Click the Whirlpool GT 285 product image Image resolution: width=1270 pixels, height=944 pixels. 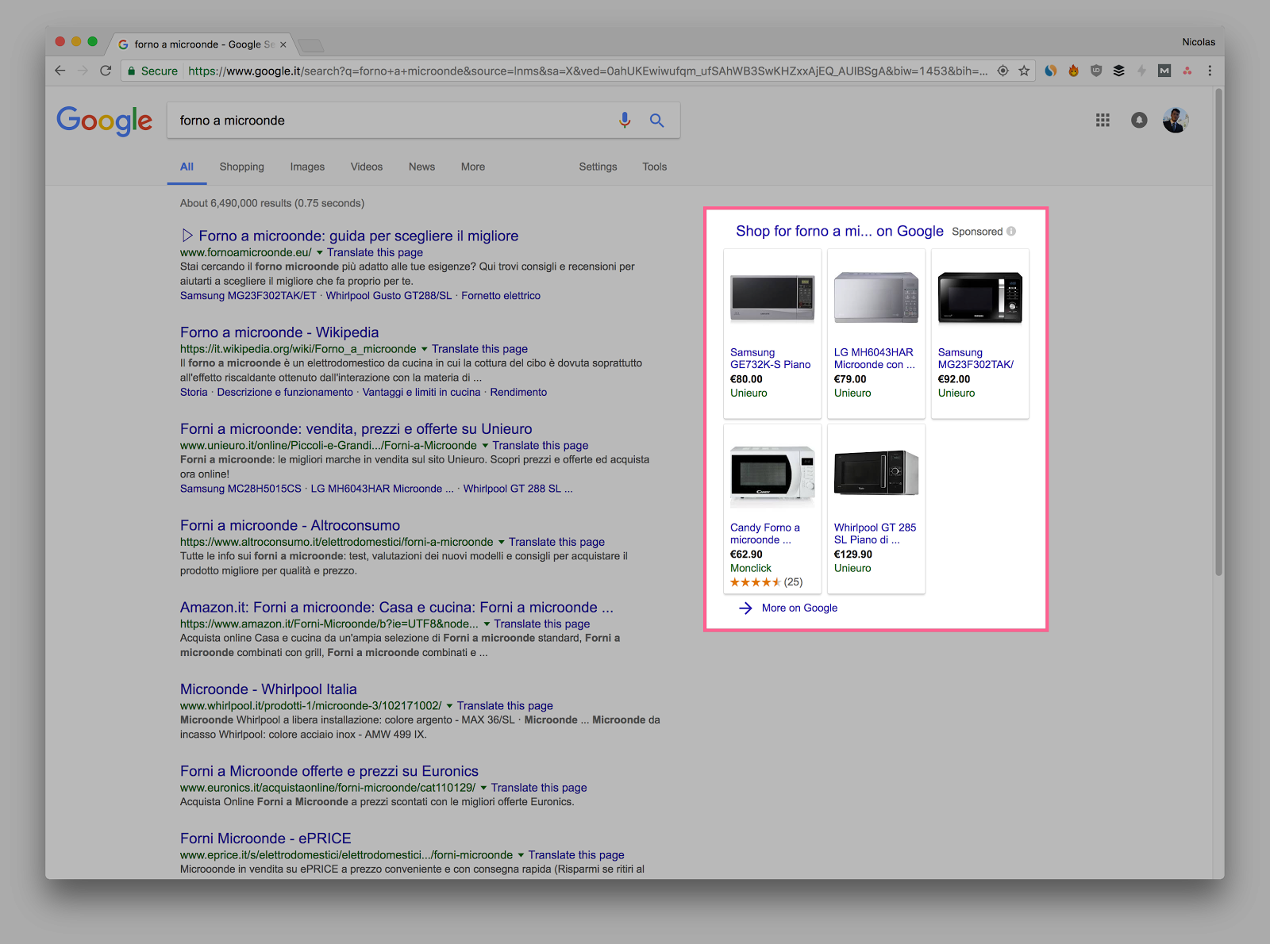point(876,473)
